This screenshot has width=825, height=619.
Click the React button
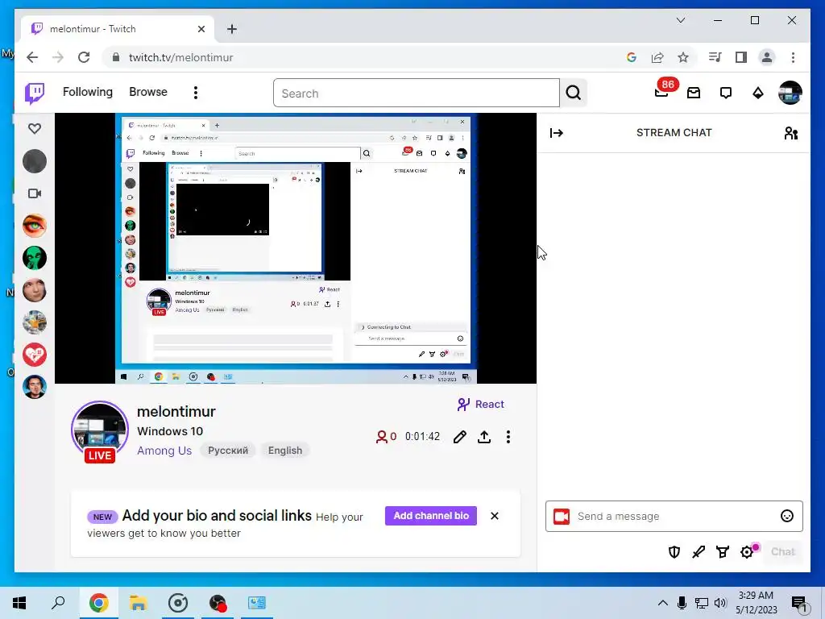pyautogui.click(x=480, y=405)
